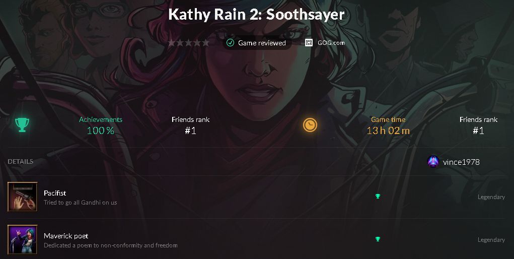This screenshot has width=514, height=259.
Task: Click the Game reviewed checkmark icon
Action: click(x=230, y=43)
